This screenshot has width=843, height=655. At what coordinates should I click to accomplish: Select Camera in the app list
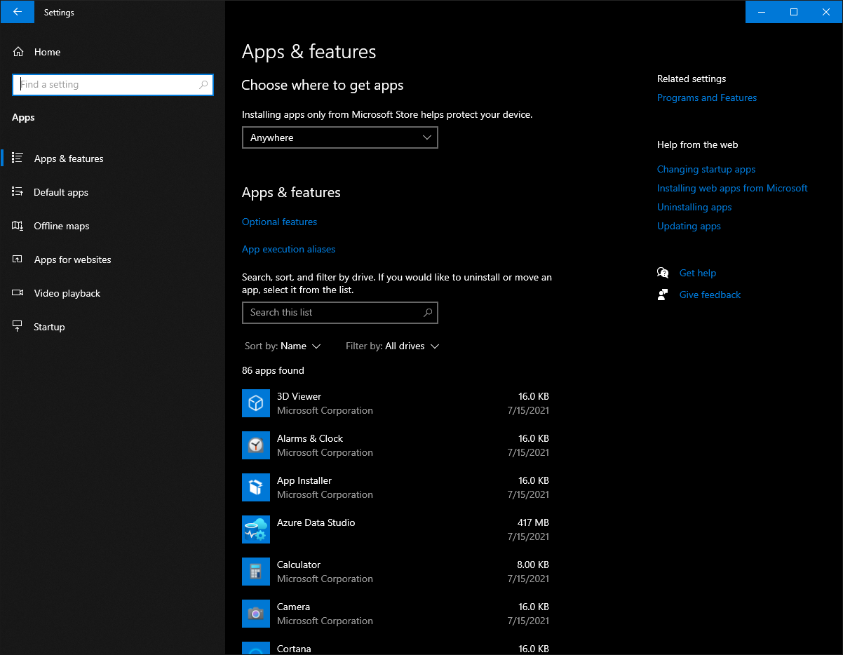point(396,614)
